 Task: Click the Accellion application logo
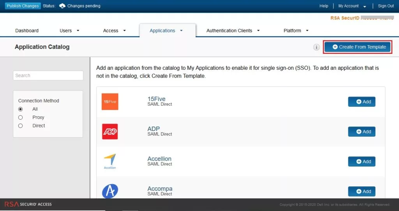(110, 161)
